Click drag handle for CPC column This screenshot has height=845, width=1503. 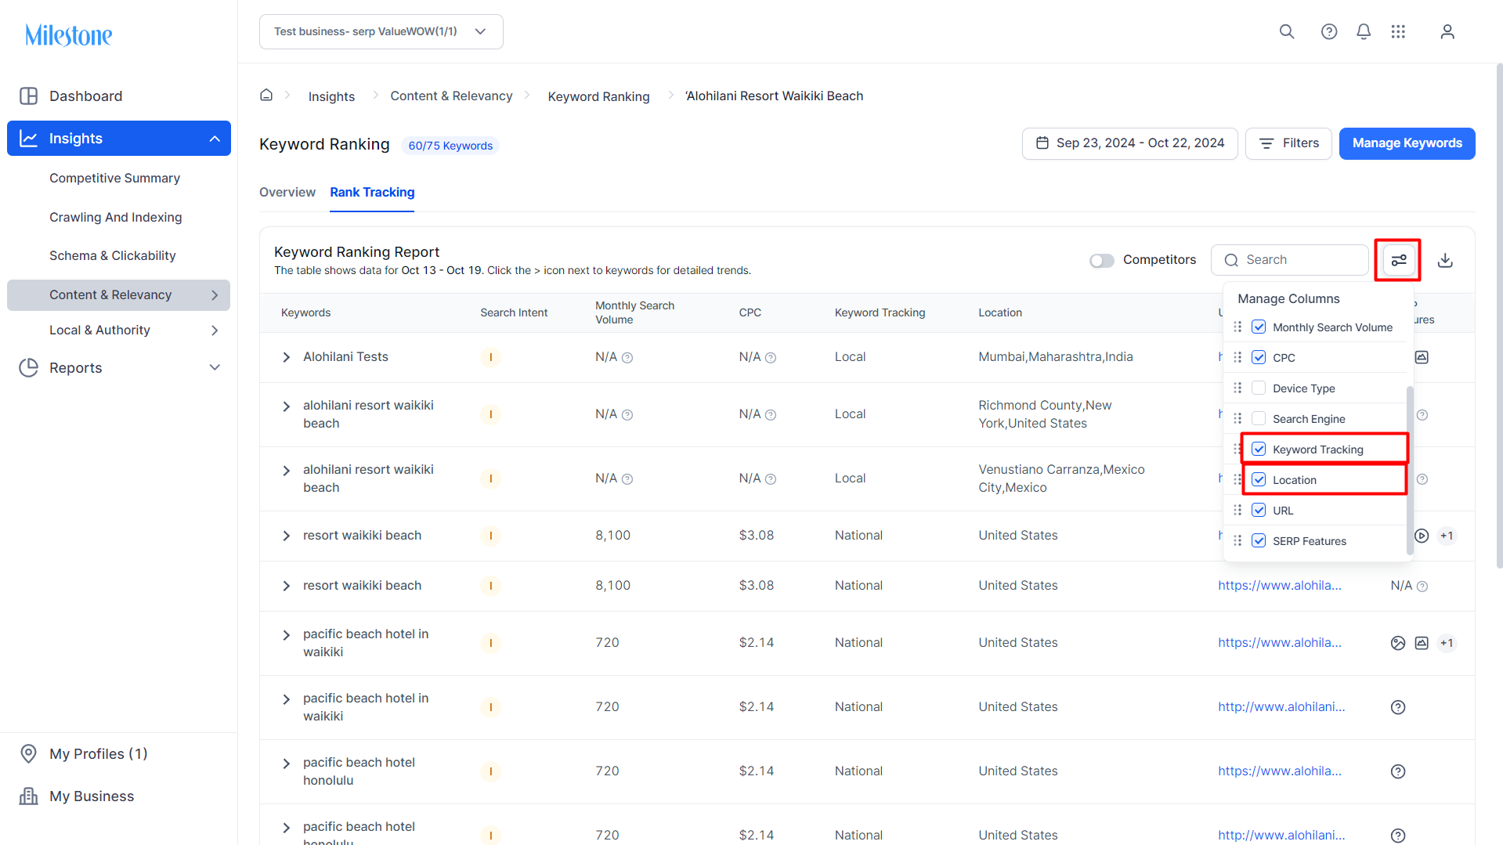click(x=1237, y=357)
